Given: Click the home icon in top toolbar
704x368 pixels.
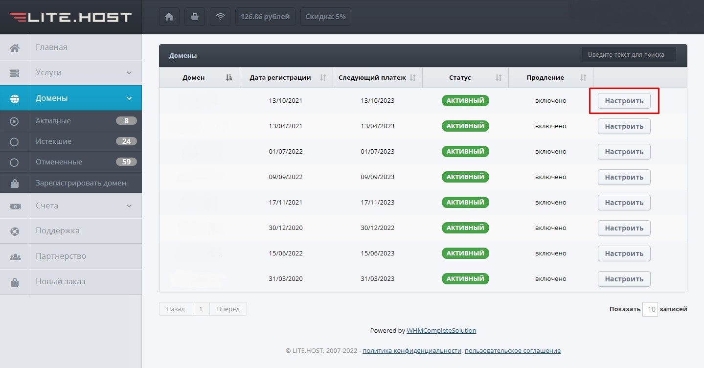Looking at the screenshot, I should point(169,17).
